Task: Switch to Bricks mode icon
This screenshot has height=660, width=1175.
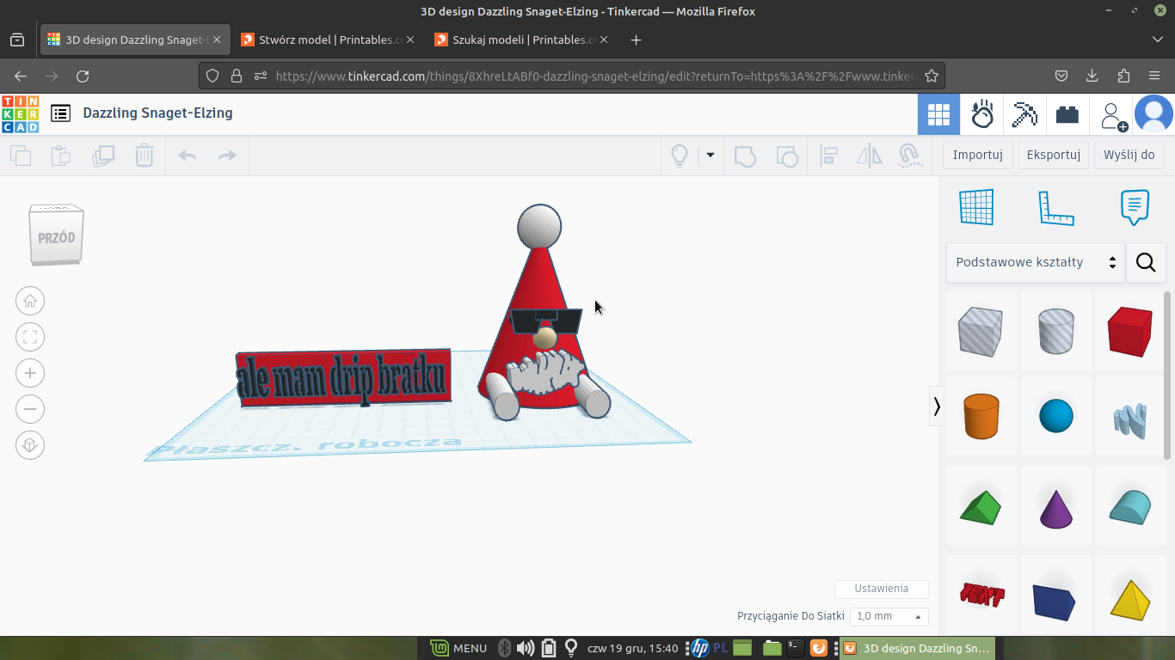Action: point(1067,114)
